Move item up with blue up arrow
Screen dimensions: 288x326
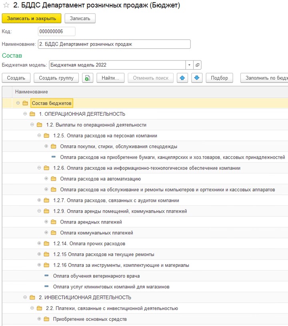(182, 78)
